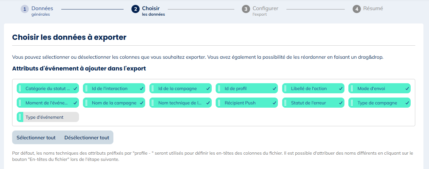429x169 pixels.
Task: Click Sélectionner tout button
Action: click(36, 138)
